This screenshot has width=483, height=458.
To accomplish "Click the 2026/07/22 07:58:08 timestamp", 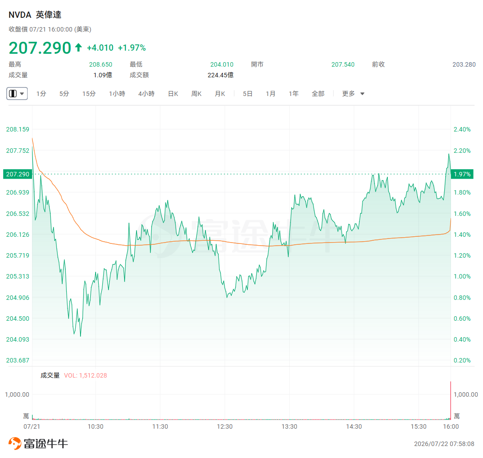I will pyautogui.click(x=444, y=443).
